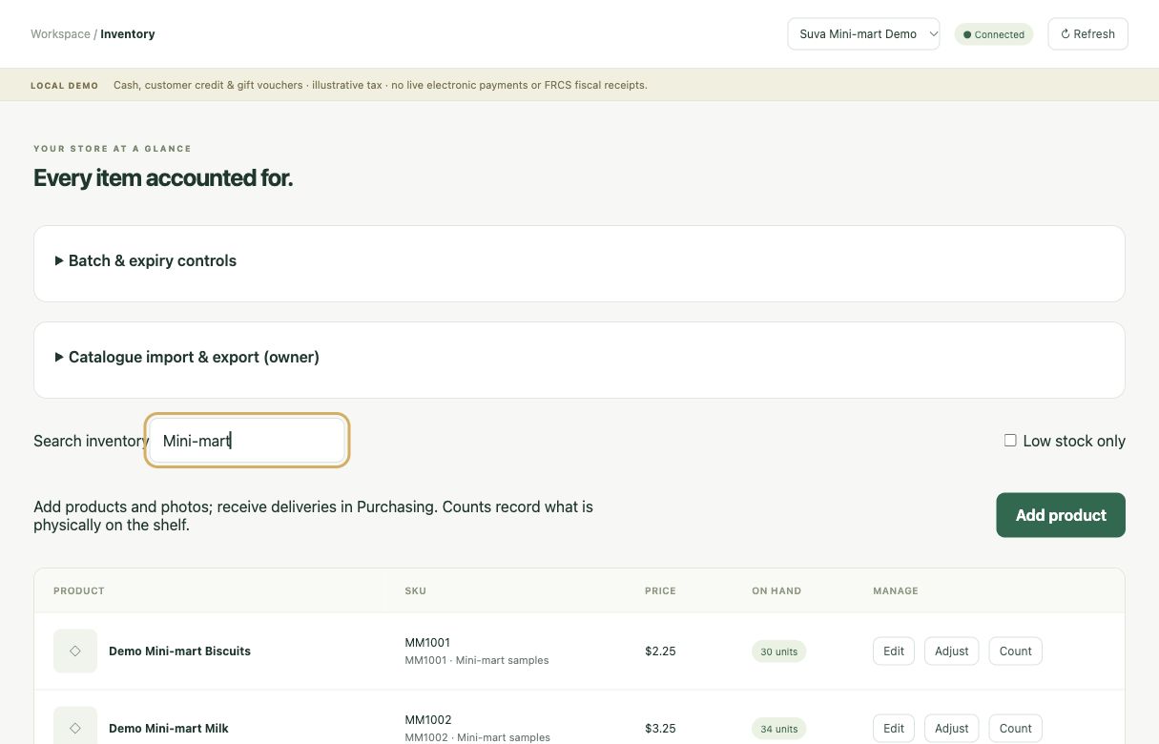This screenshot has width=1159, height=744.
Task: Click into the Search inventory field
Action: pos(247,441)
